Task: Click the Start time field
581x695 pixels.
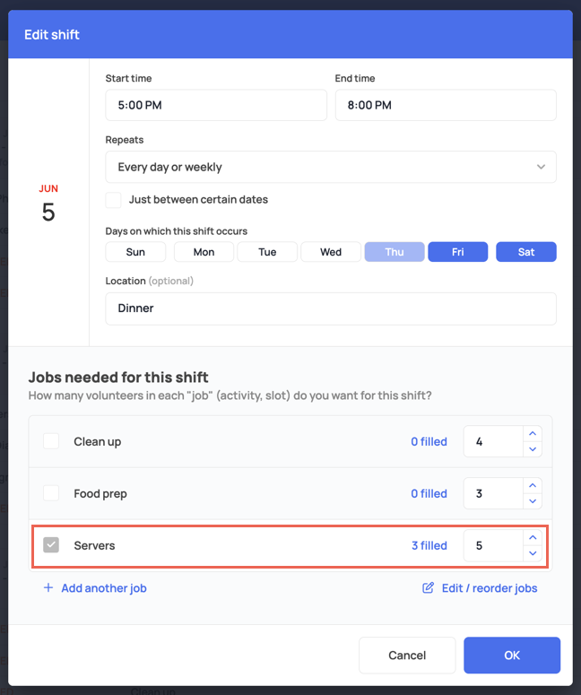Action: (216, 105)
